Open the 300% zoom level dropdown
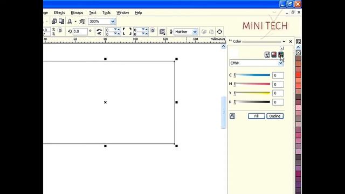The height and width of the screenshot is (194, 345). click(113, 22)
